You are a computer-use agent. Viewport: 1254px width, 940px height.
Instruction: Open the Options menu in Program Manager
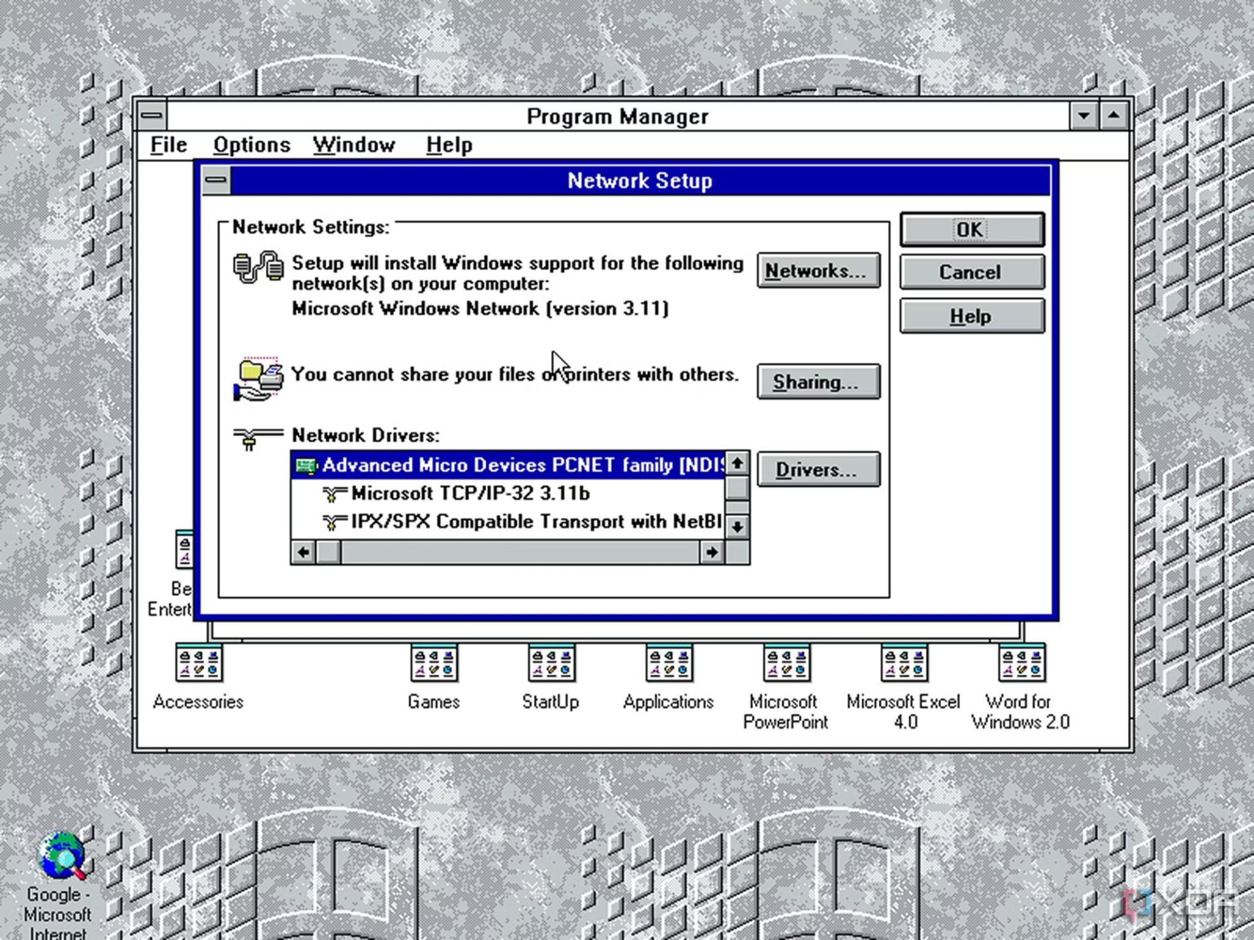click(251, 144)
